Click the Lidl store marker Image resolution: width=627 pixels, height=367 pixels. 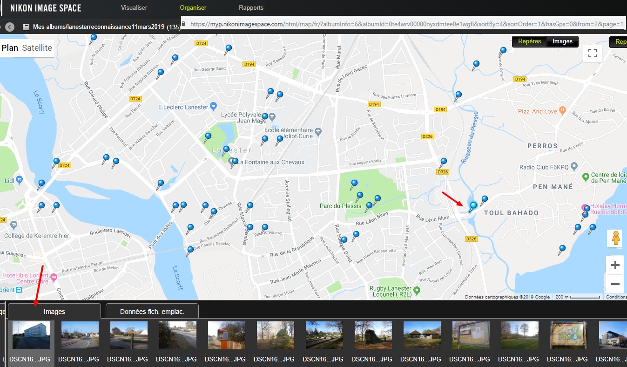tap(19, 179)
